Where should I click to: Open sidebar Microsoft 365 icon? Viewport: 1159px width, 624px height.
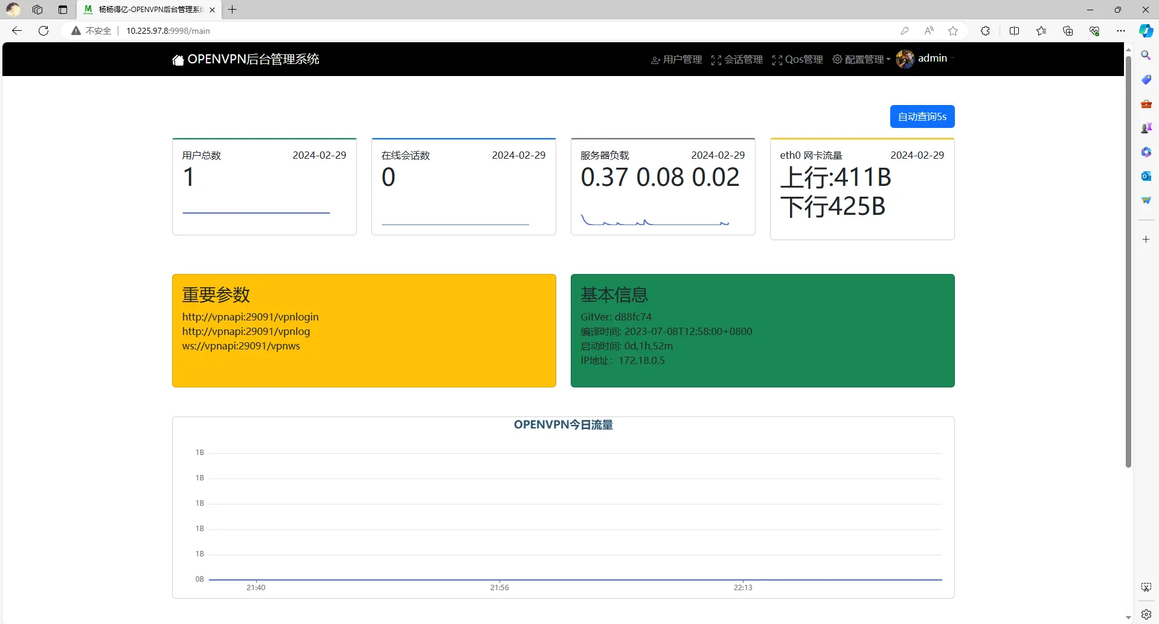(1146, 151)
